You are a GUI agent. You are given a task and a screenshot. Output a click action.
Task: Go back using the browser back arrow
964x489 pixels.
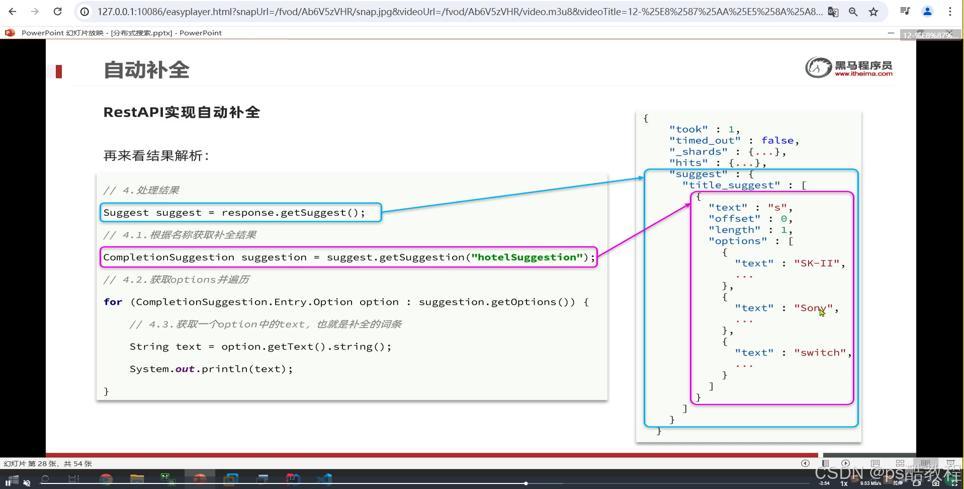[13, 12]
